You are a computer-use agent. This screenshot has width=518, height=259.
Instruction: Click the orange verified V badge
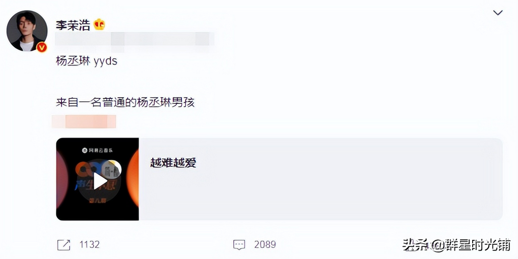42,47
